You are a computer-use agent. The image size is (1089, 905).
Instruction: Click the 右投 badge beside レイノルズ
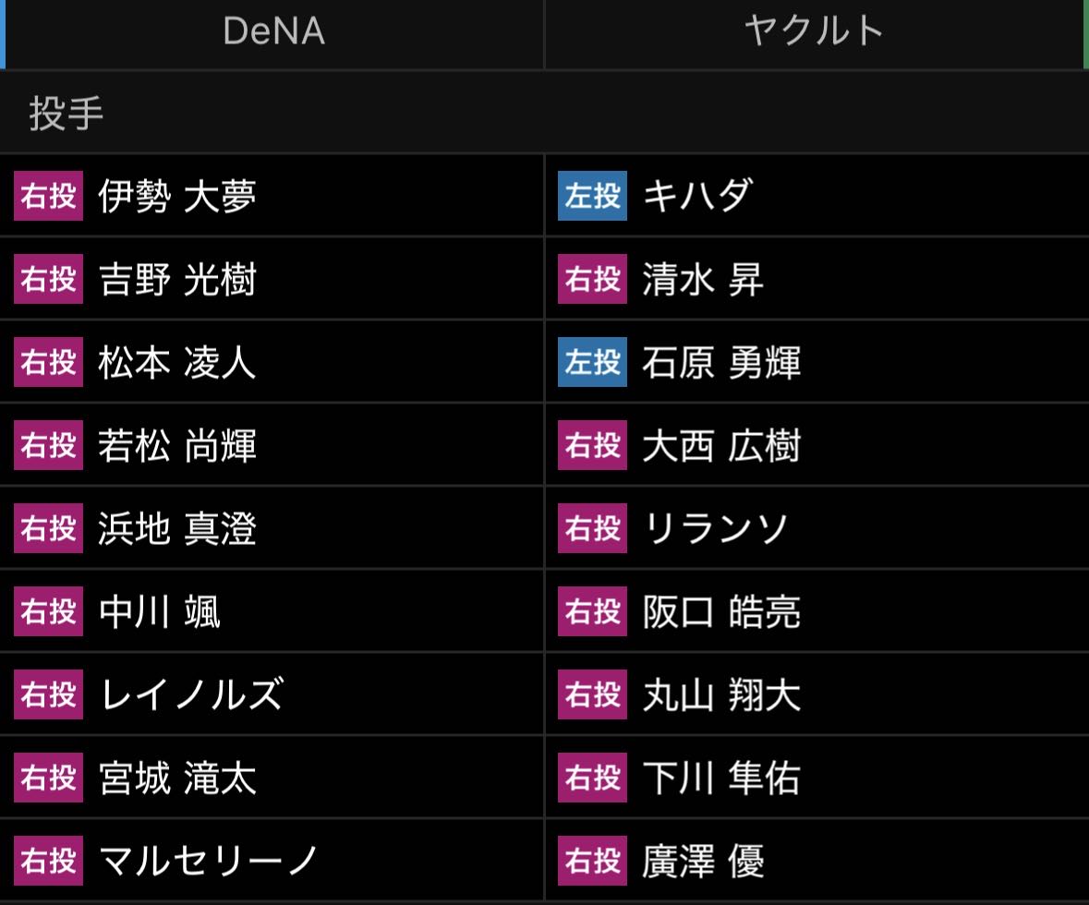tap(49, 694)
